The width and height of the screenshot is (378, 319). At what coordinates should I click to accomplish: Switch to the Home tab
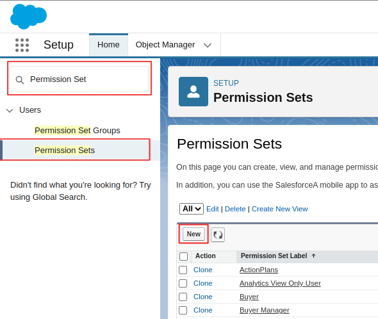pos(108,45)
